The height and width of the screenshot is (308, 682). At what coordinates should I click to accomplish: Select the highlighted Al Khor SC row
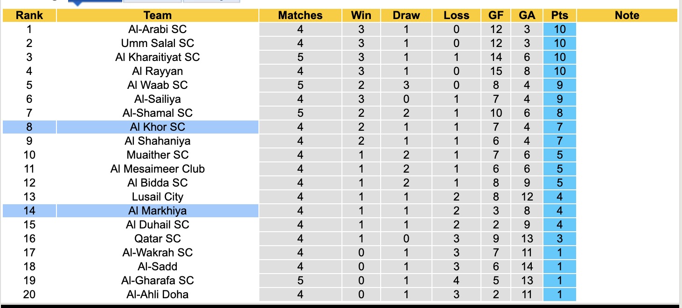point(157,127)
